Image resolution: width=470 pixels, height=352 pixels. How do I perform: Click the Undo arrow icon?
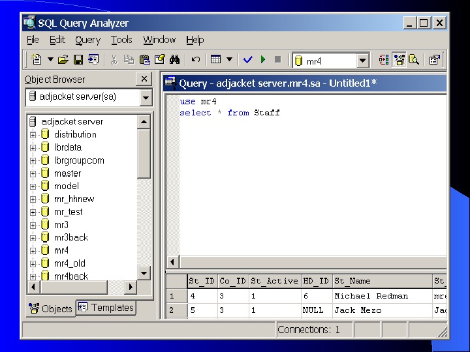coord(196,59)
